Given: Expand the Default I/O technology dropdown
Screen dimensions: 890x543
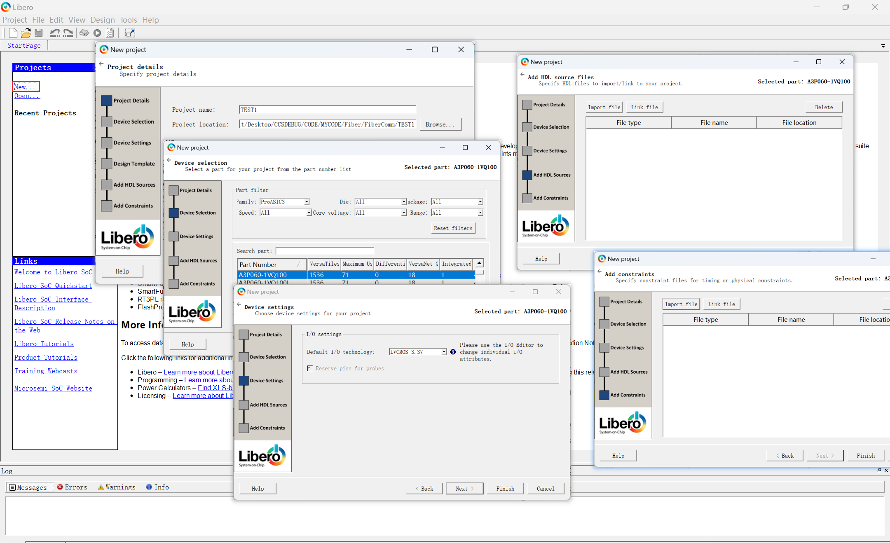Looking at the screenshot, I should (x=444, y=352).
